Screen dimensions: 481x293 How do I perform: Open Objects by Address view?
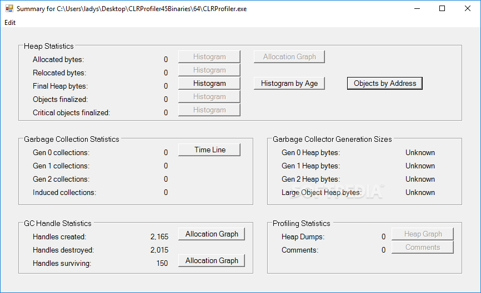click(x=385, y=84)
